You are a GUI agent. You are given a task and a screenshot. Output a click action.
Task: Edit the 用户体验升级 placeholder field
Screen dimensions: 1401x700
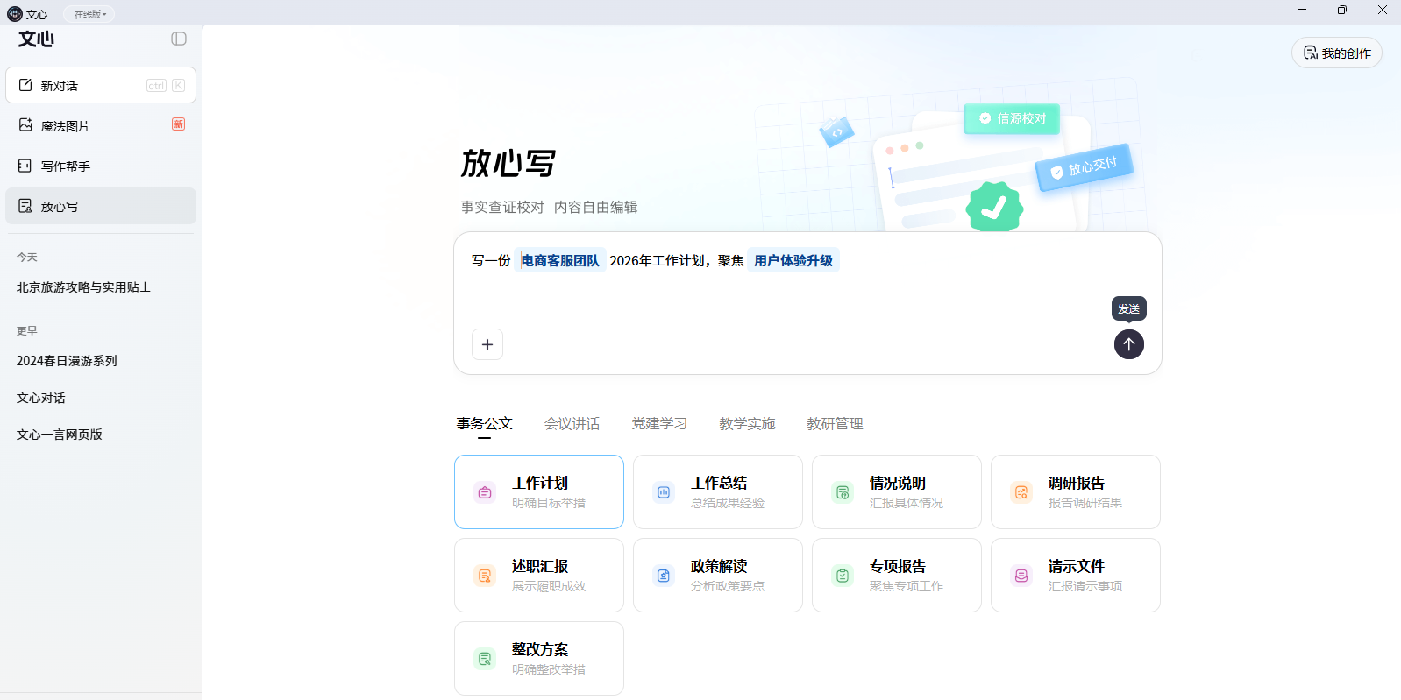pos(793,260)
